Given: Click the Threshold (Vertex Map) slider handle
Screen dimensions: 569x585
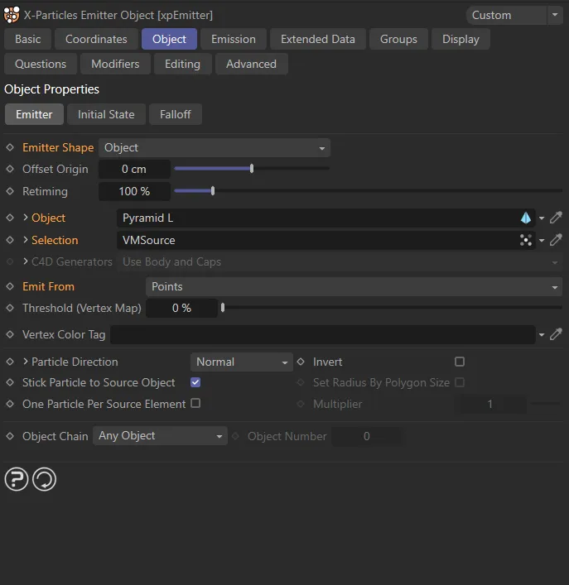Looking at the screenshot, I should coord(223,308).
